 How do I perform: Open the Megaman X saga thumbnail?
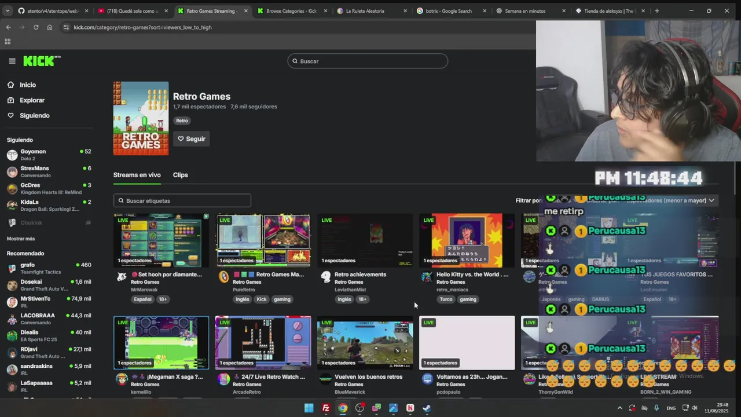(x=162, y=343)
